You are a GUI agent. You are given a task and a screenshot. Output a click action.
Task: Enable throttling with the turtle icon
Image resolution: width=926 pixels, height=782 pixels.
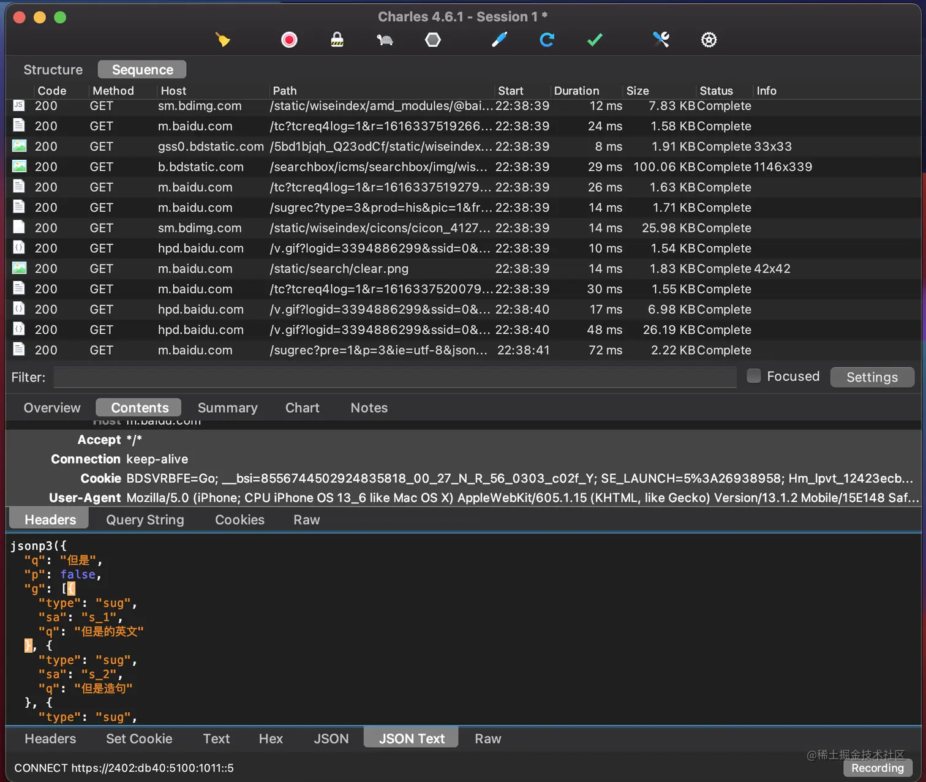[385, 40]
